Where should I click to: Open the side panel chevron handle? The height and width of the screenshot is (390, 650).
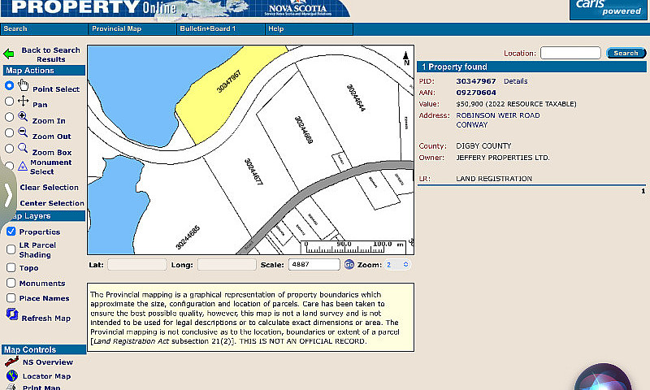8,195
